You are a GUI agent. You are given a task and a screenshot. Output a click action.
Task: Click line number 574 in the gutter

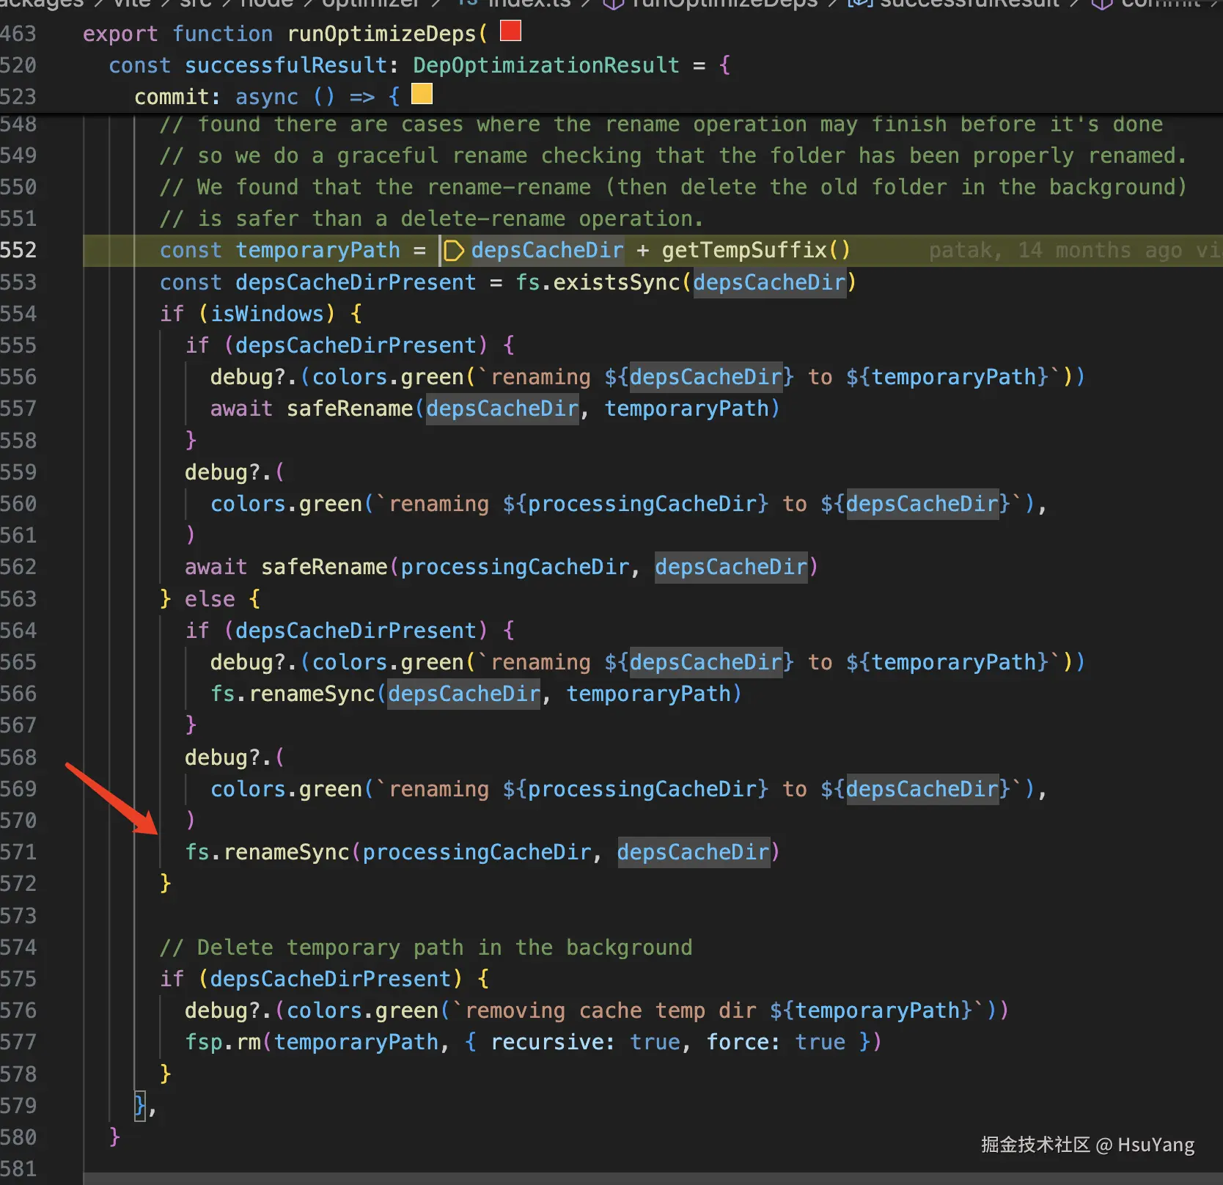point(18,947)
